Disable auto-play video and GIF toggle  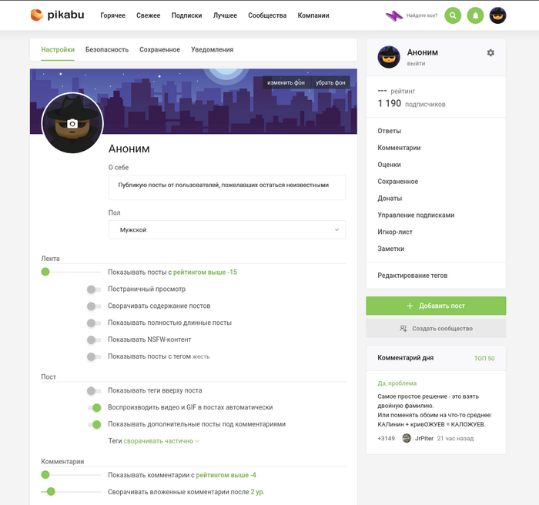click(94, 408)
